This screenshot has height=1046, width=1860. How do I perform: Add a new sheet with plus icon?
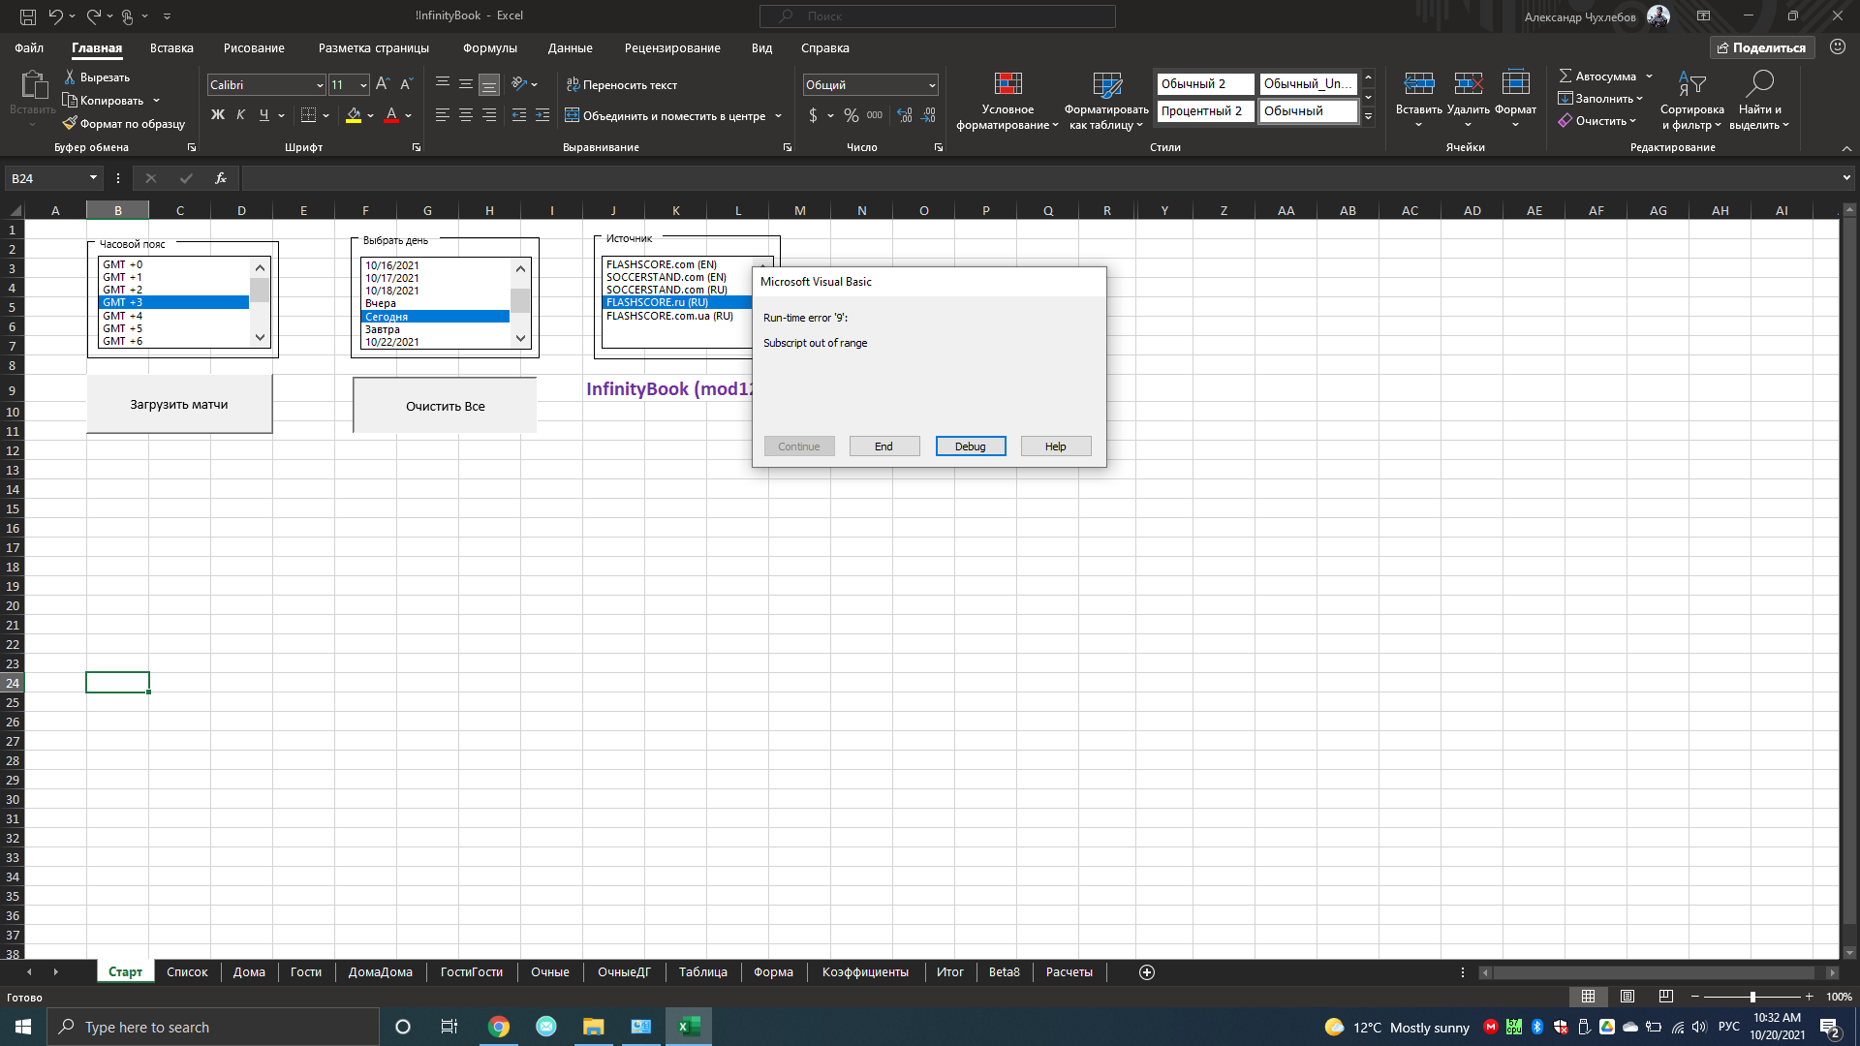click(1147, 972)
